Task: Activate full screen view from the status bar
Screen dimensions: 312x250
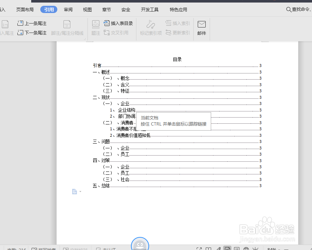Action: [199, 248]
